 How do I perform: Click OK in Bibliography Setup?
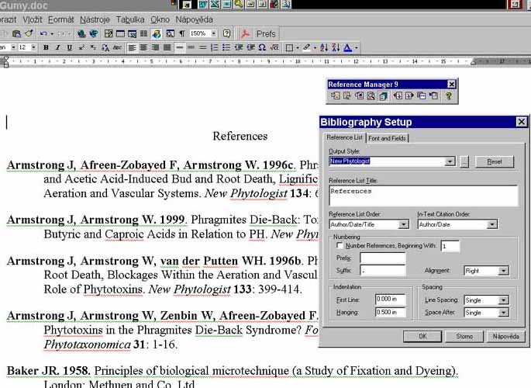tap(422, 337)
